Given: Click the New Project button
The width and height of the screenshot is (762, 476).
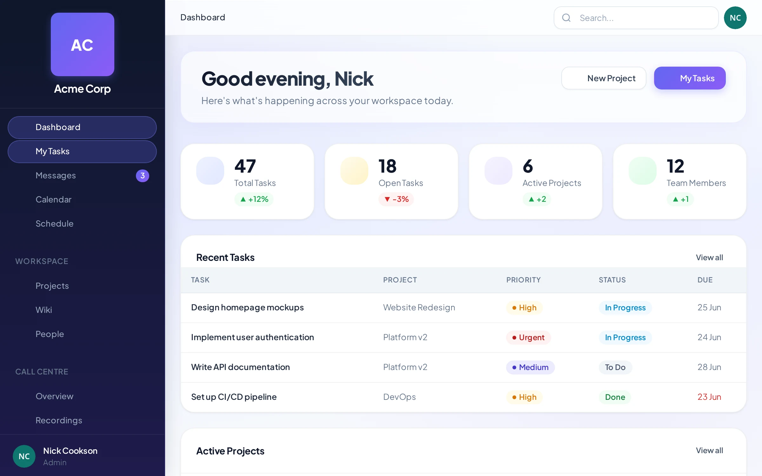Looking at the screenshot, I should click(604, 78).
